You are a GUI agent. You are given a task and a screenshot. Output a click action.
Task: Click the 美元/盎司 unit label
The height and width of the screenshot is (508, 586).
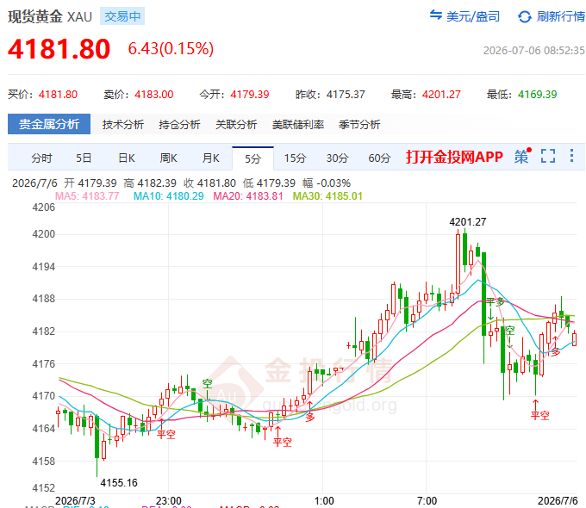(x=473, y=16)
